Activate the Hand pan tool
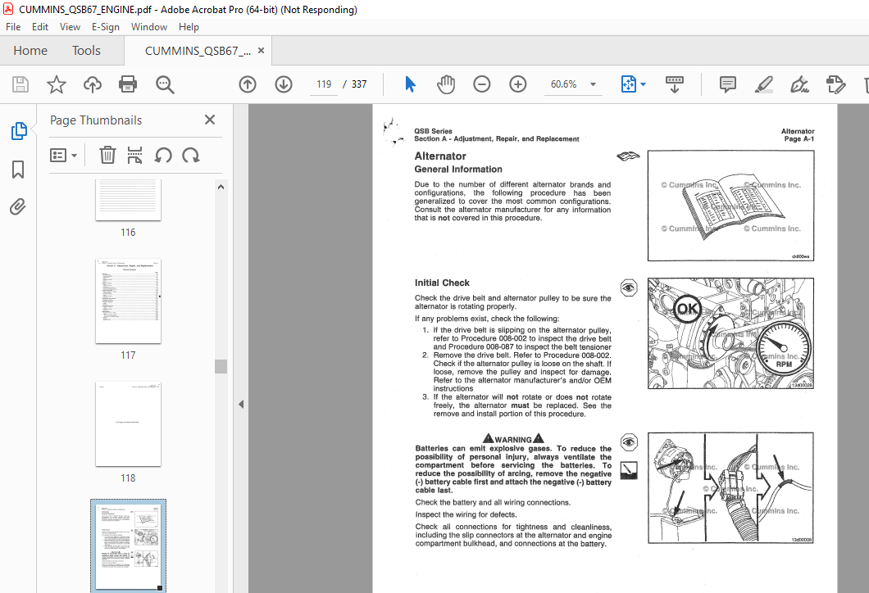Viewport: 869px width, 593px height. (x=446, y=84)
